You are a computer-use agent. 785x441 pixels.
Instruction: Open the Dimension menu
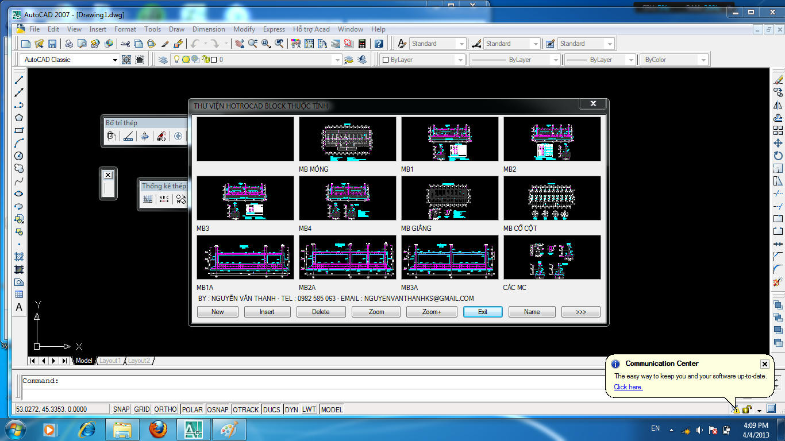point(209,29)
